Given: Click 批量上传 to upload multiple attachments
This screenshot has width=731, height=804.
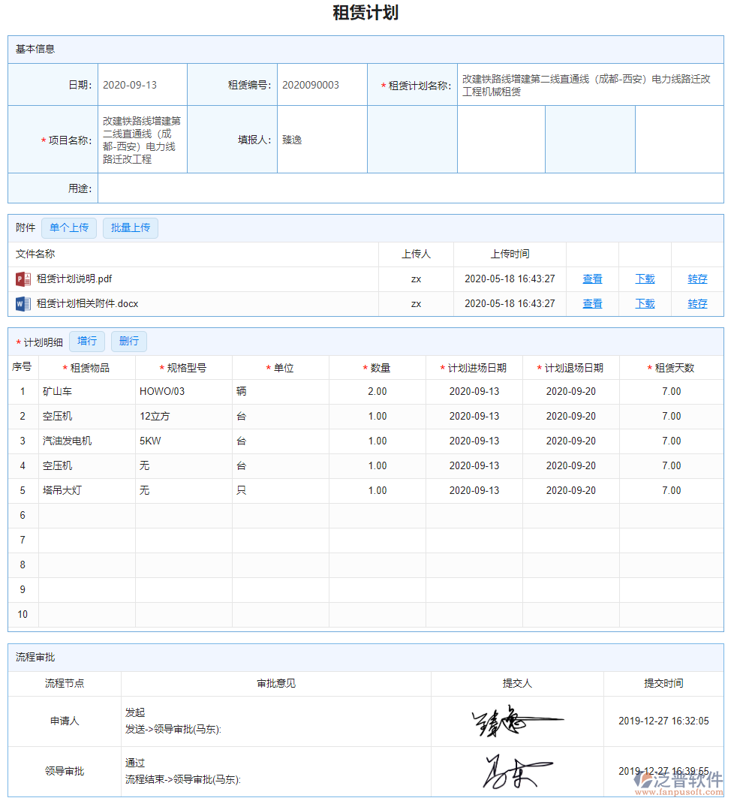Looking at the screenshot, I should [x=130, y=227].
